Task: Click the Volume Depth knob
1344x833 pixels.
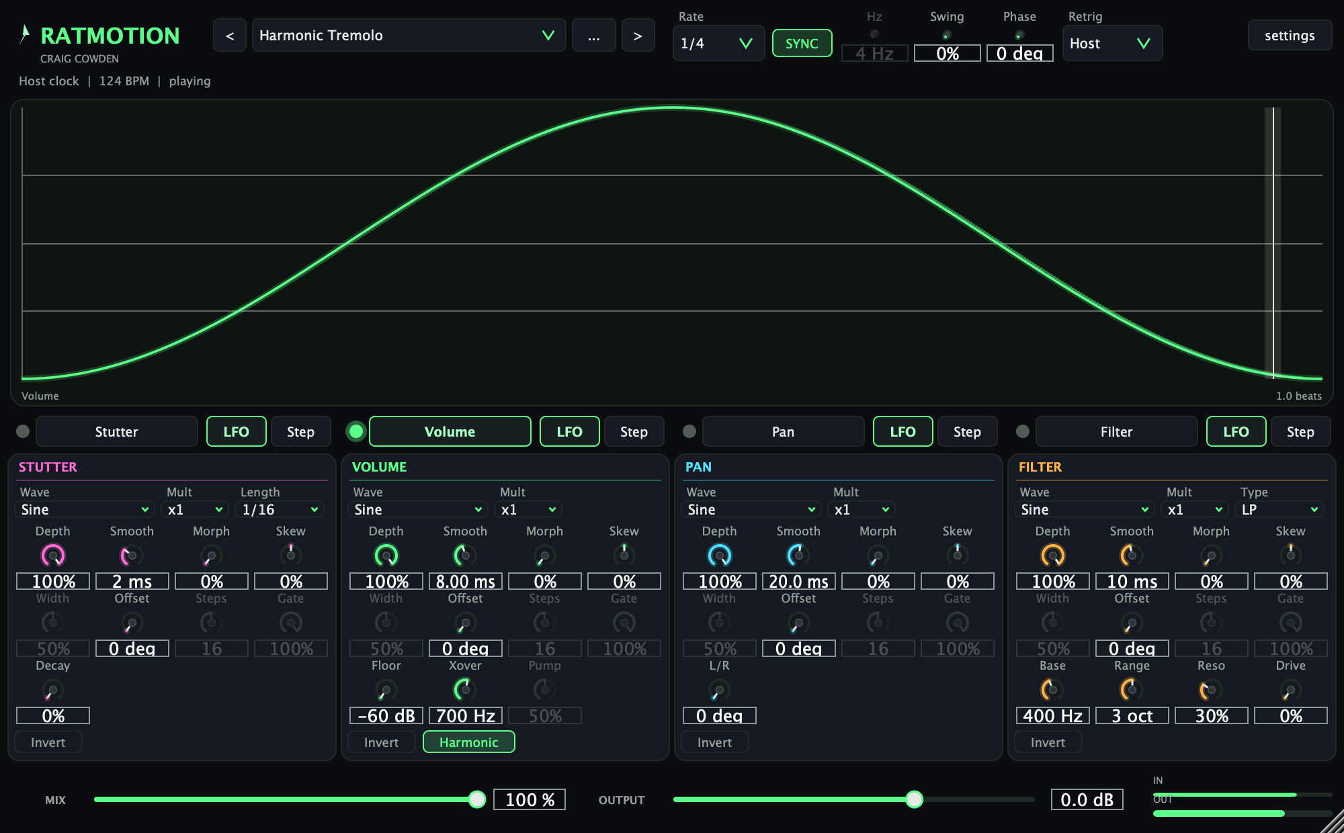Action: pyautogui.click(x=386, y=556)
